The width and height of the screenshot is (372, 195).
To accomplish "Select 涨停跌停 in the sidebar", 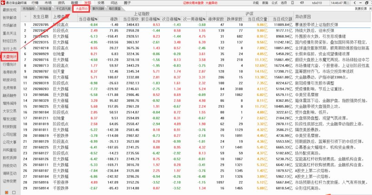I will pos(10,72).
